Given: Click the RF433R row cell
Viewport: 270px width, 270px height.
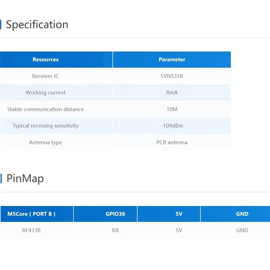Looking at the screenshot, I should tap(31, 230).
